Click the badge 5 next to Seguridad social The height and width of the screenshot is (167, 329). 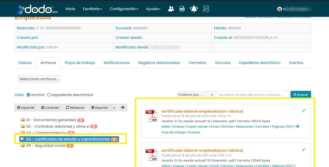pyautogui.click(x=70, y=146)
